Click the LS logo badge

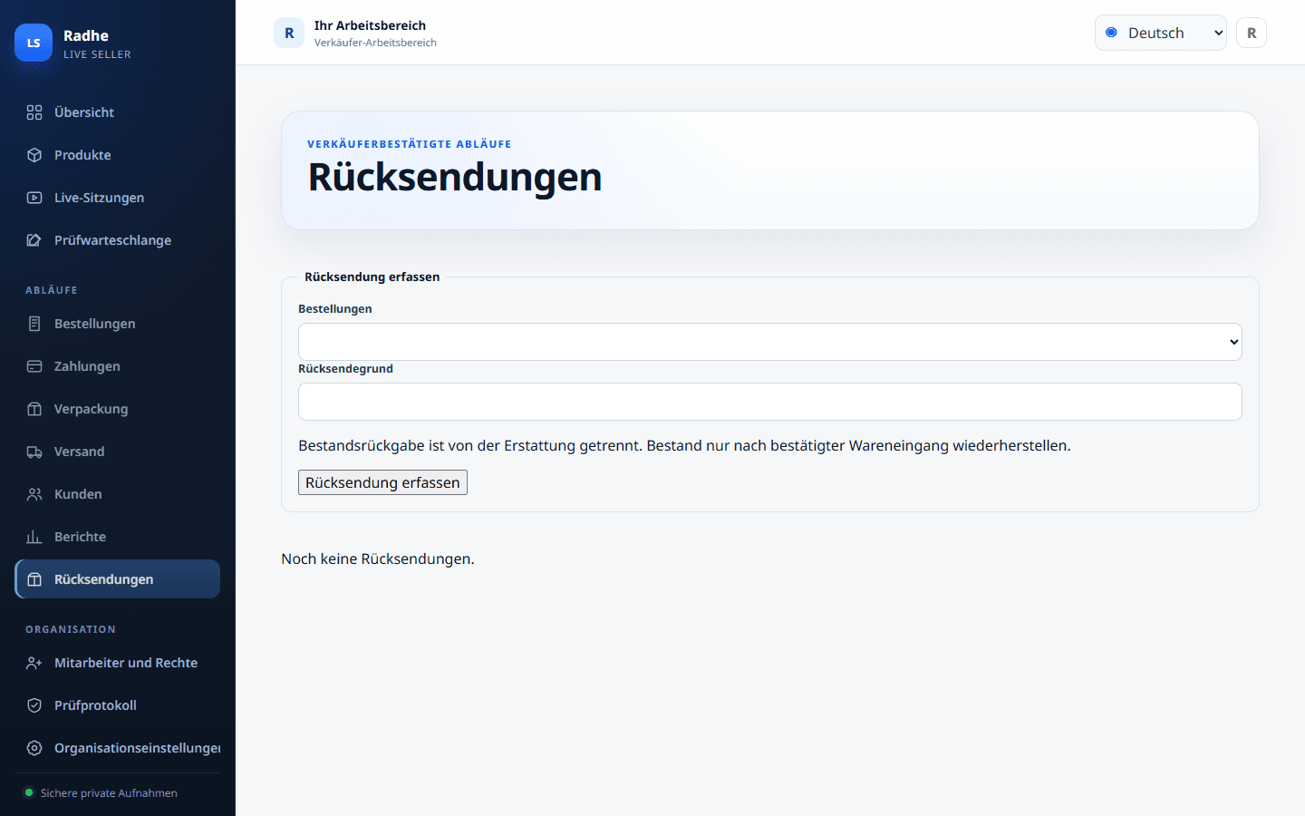click(x=34, y=43)
